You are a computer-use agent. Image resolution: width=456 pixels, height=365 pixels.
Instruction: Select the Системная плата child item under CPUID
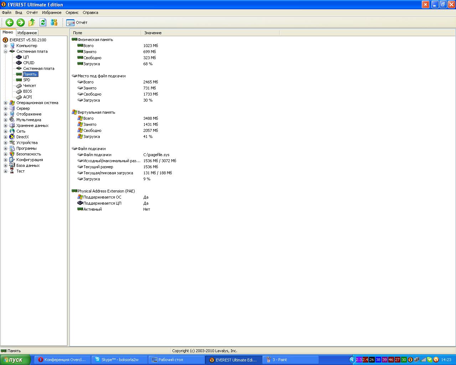39,68
